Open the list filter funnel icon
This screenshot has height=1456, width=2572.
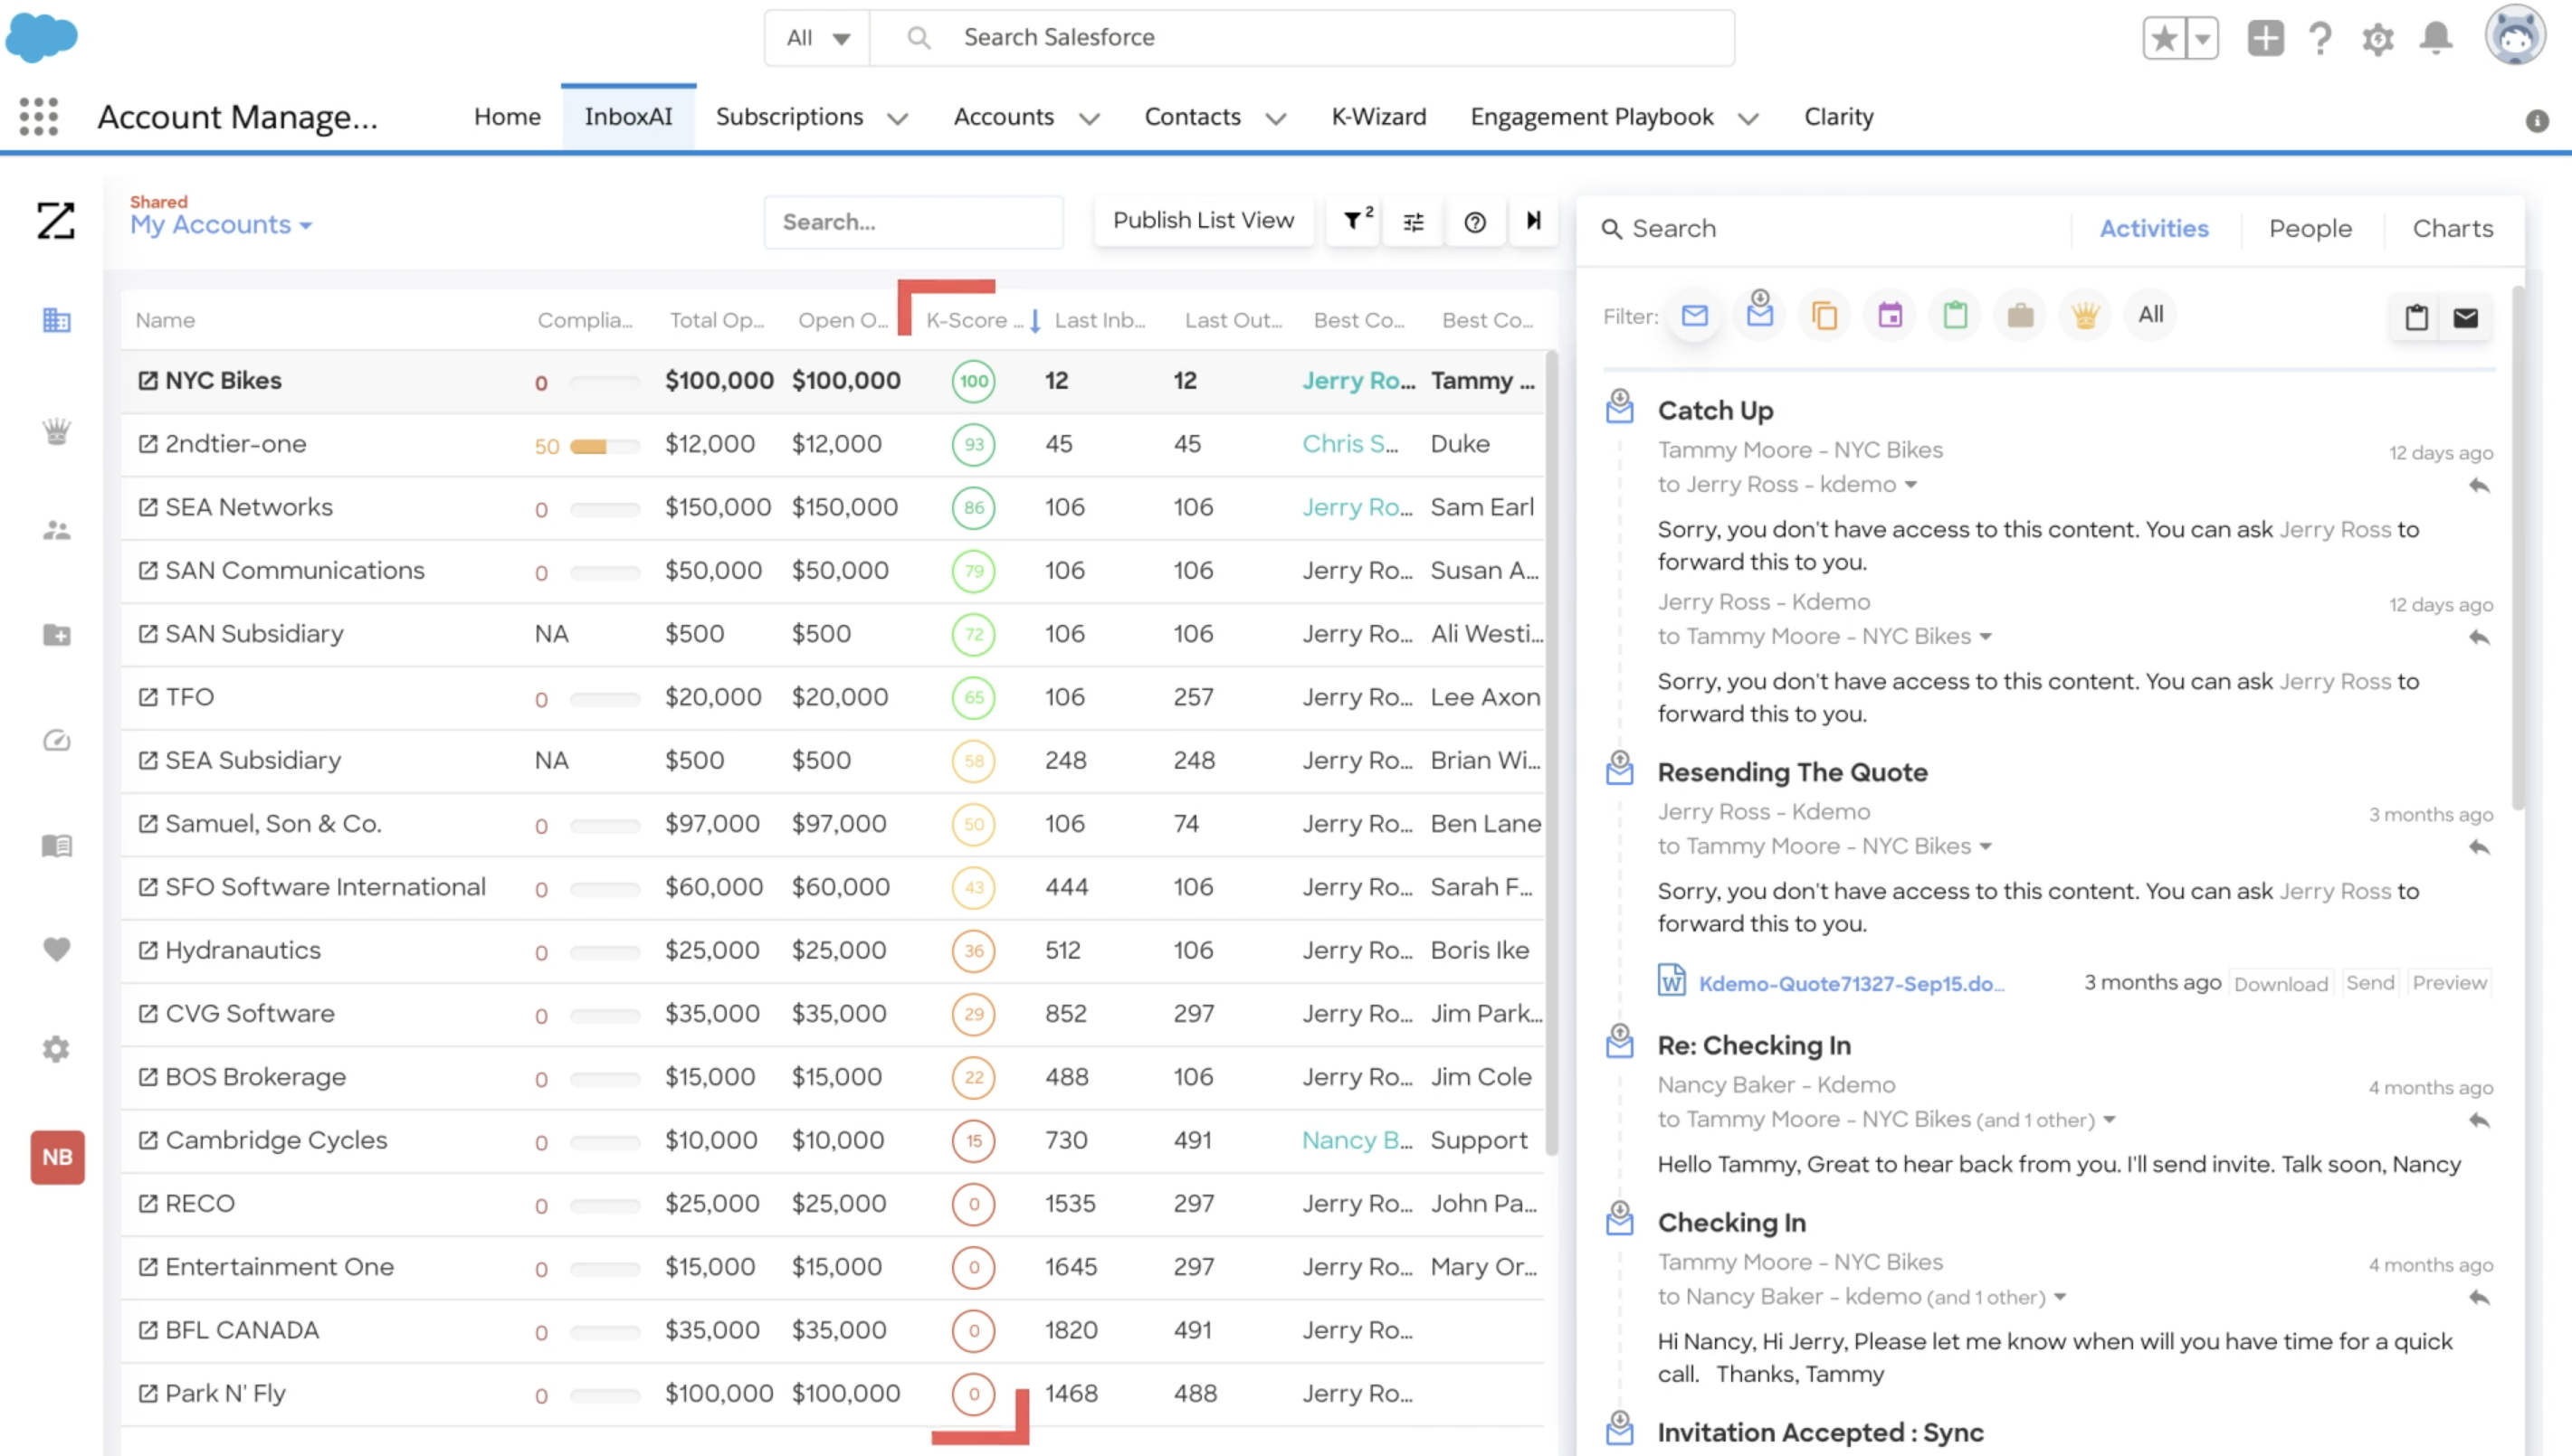(x=1356, y=220)
